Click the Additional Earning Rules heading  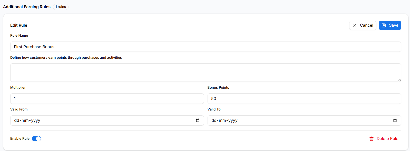pyautogui.click(x=27, y=7)
